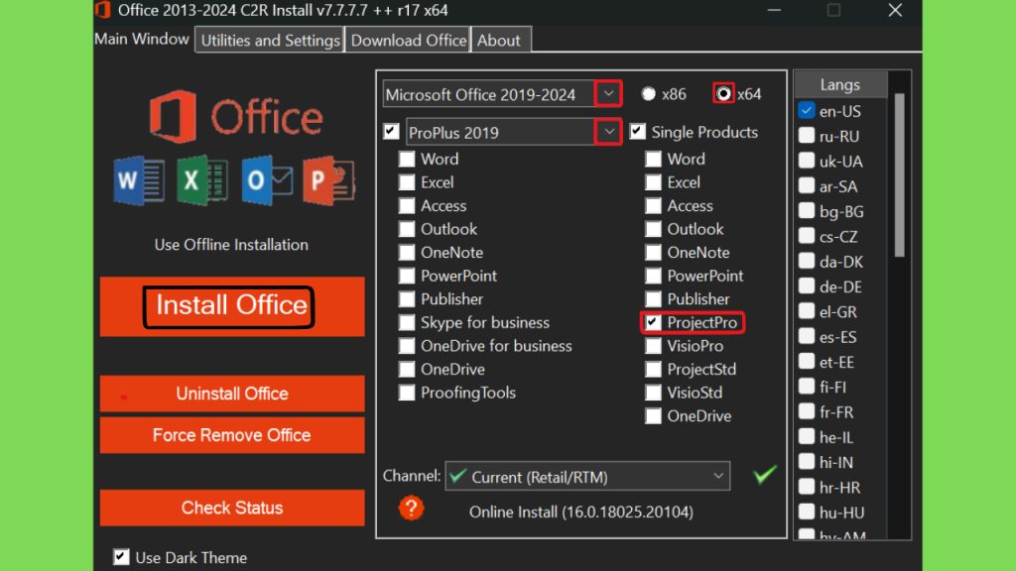Click the Outlook app icon in the logo area
The width and height of the screenshot is (1016, 571).
click(266, 180)
